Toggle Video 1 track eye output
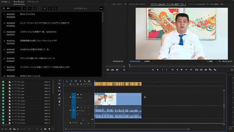The image size is (234, 132). point(81,95)
